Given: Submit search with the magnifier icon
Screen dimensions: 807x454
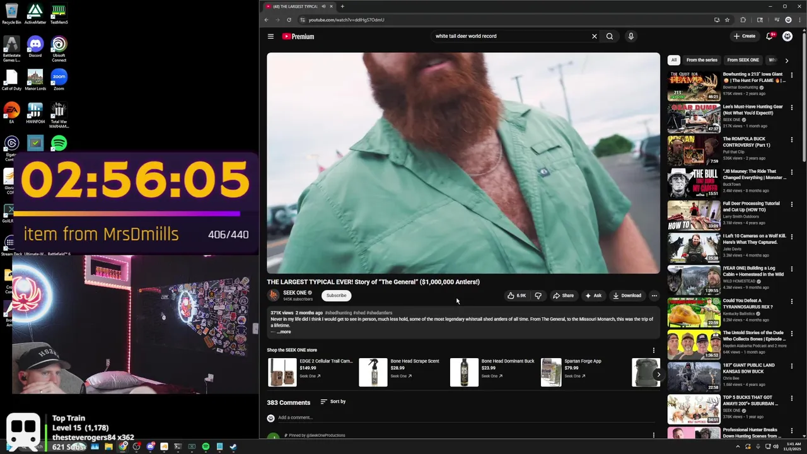Looking at the screenshot, I should pyautogui.click(x=610, y=37).
